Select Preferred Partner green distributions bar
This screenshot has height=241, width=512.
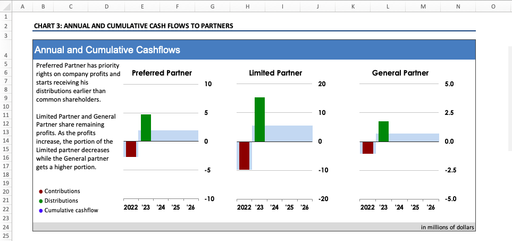coord(146,128)
